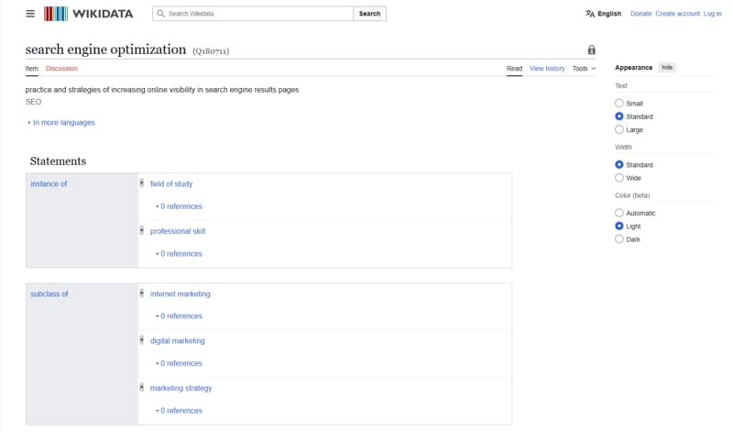Open the Create account link
This screenshot has height=432, width=733.
click(x=677, y=14)
